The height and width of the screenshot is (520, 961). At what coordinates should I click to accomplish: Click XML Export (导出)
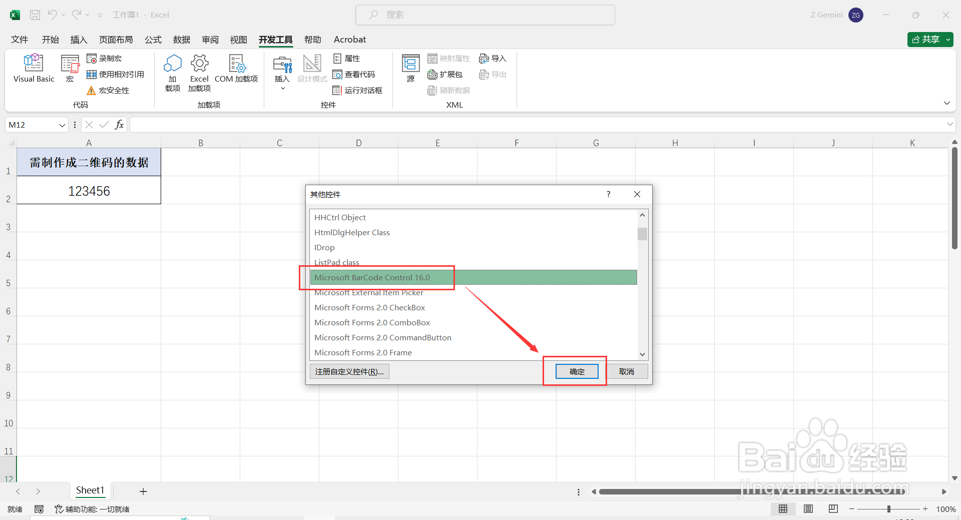pyautogui.click(x=493, y=75)
